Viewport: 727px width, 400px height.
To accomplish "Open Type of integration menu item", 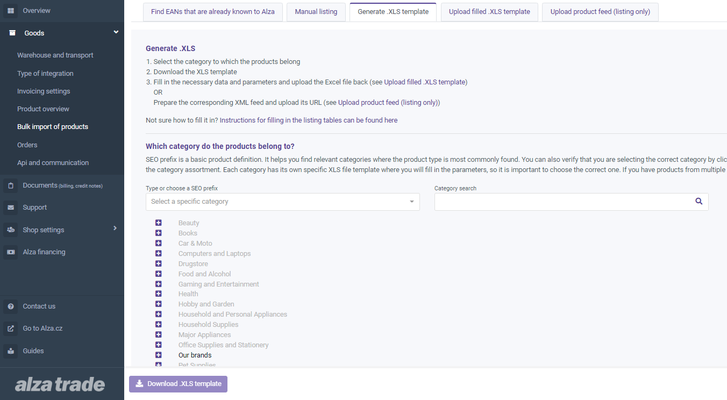I will coord(45,74).
